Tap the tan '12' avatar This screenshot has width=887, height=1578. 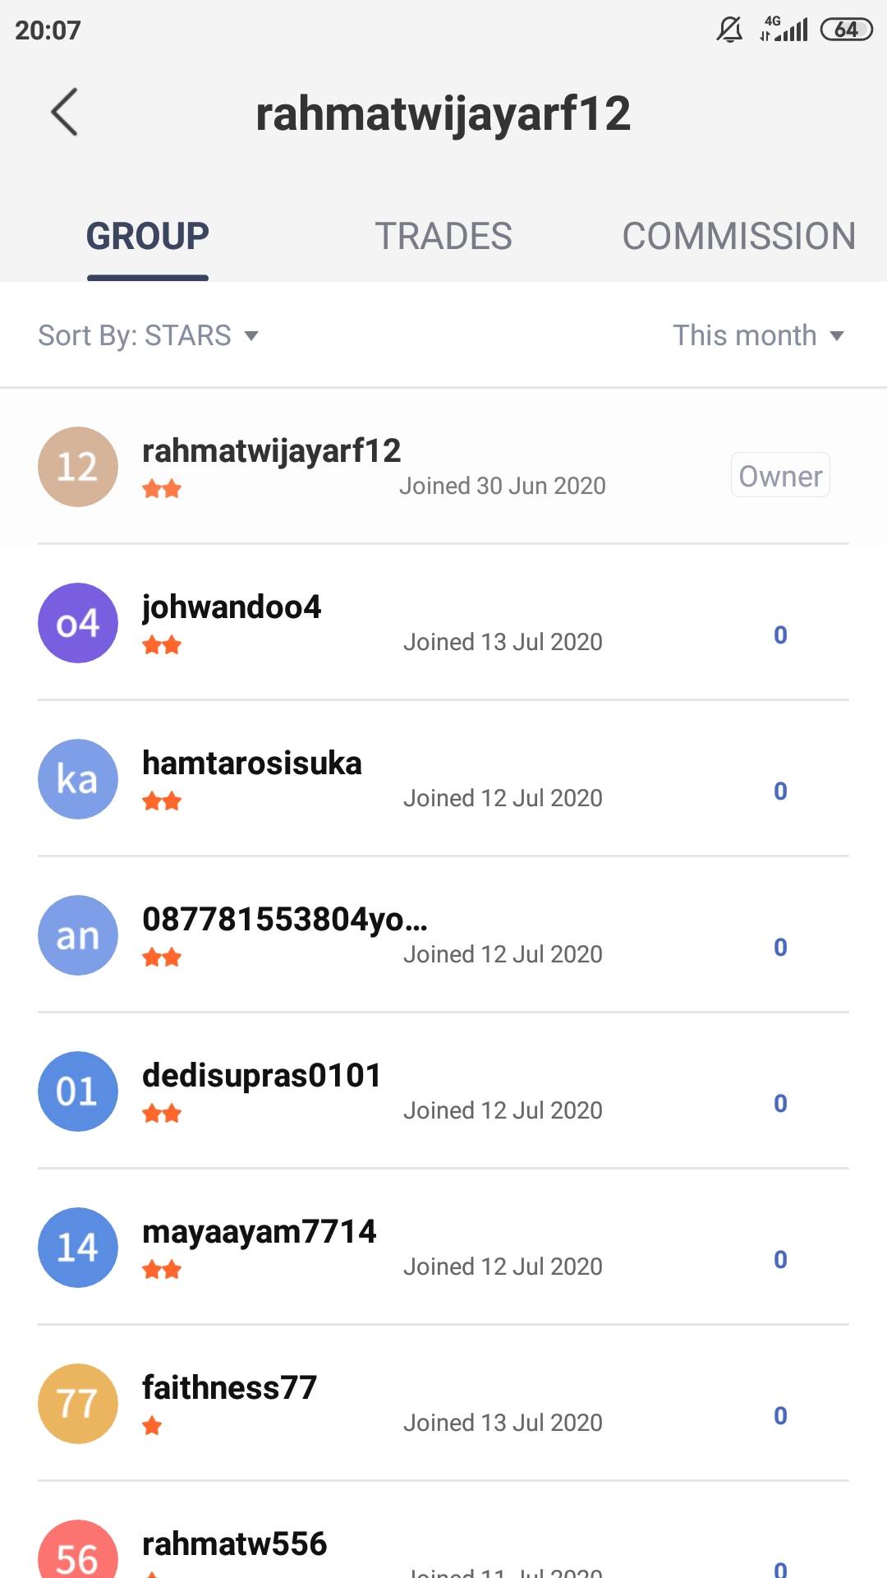pos(78,467)
